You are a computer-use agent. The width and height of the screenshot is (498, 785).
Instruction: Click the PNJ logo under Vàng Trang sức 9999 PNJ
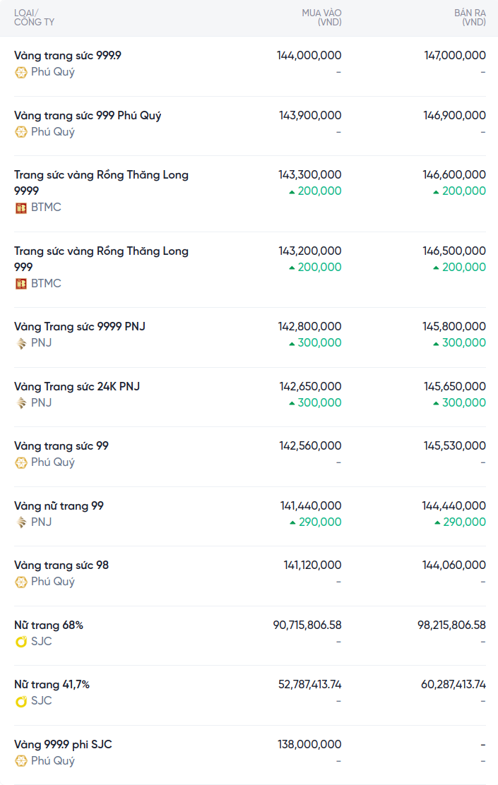(x=21, y=343)
